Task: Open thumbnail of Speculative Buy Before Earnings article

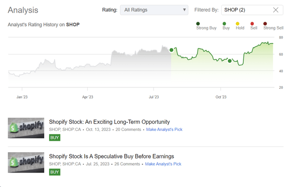Action: (26, 163)
